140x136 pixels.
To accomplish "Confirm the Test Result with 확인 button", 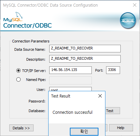I will pos(84,131).
